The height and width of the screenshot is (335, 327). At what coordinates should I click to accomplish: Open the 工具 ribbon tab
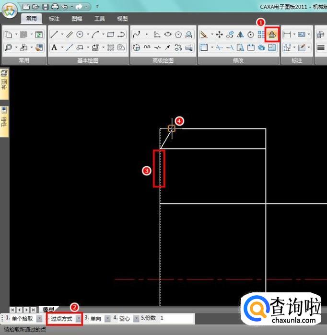[x=100, y=19]
